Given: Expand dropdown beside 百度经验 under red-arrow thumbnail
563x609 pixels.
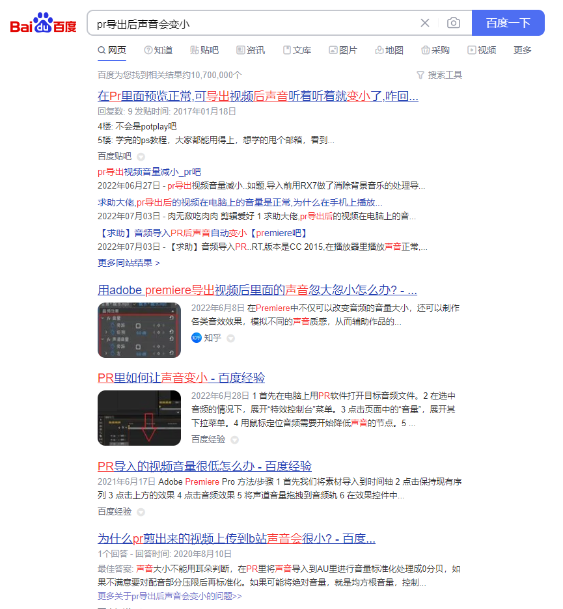Looking at the screenshot, I should [x=235, y=440].
